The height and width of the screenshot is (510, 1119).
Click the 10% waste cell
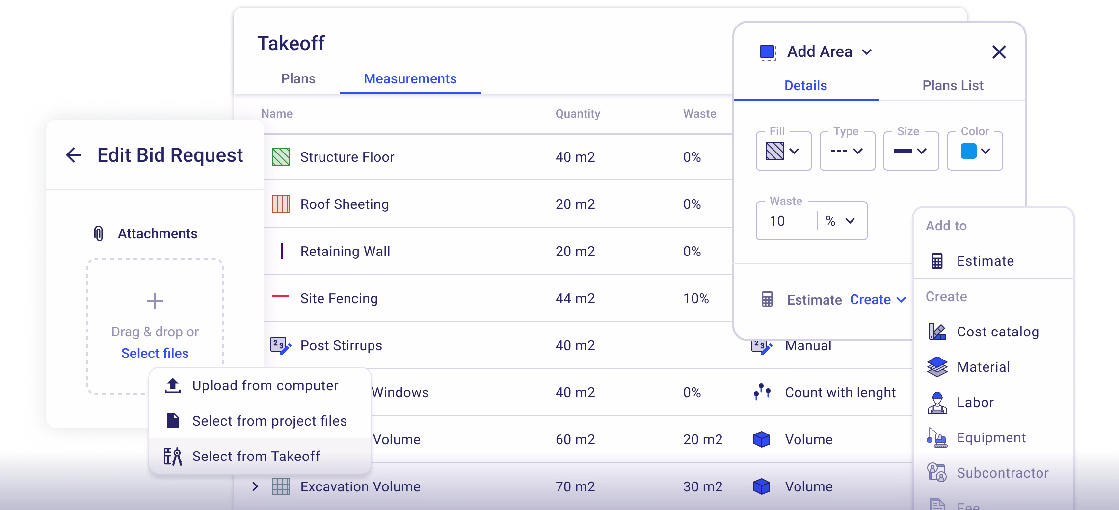[696, 298]
